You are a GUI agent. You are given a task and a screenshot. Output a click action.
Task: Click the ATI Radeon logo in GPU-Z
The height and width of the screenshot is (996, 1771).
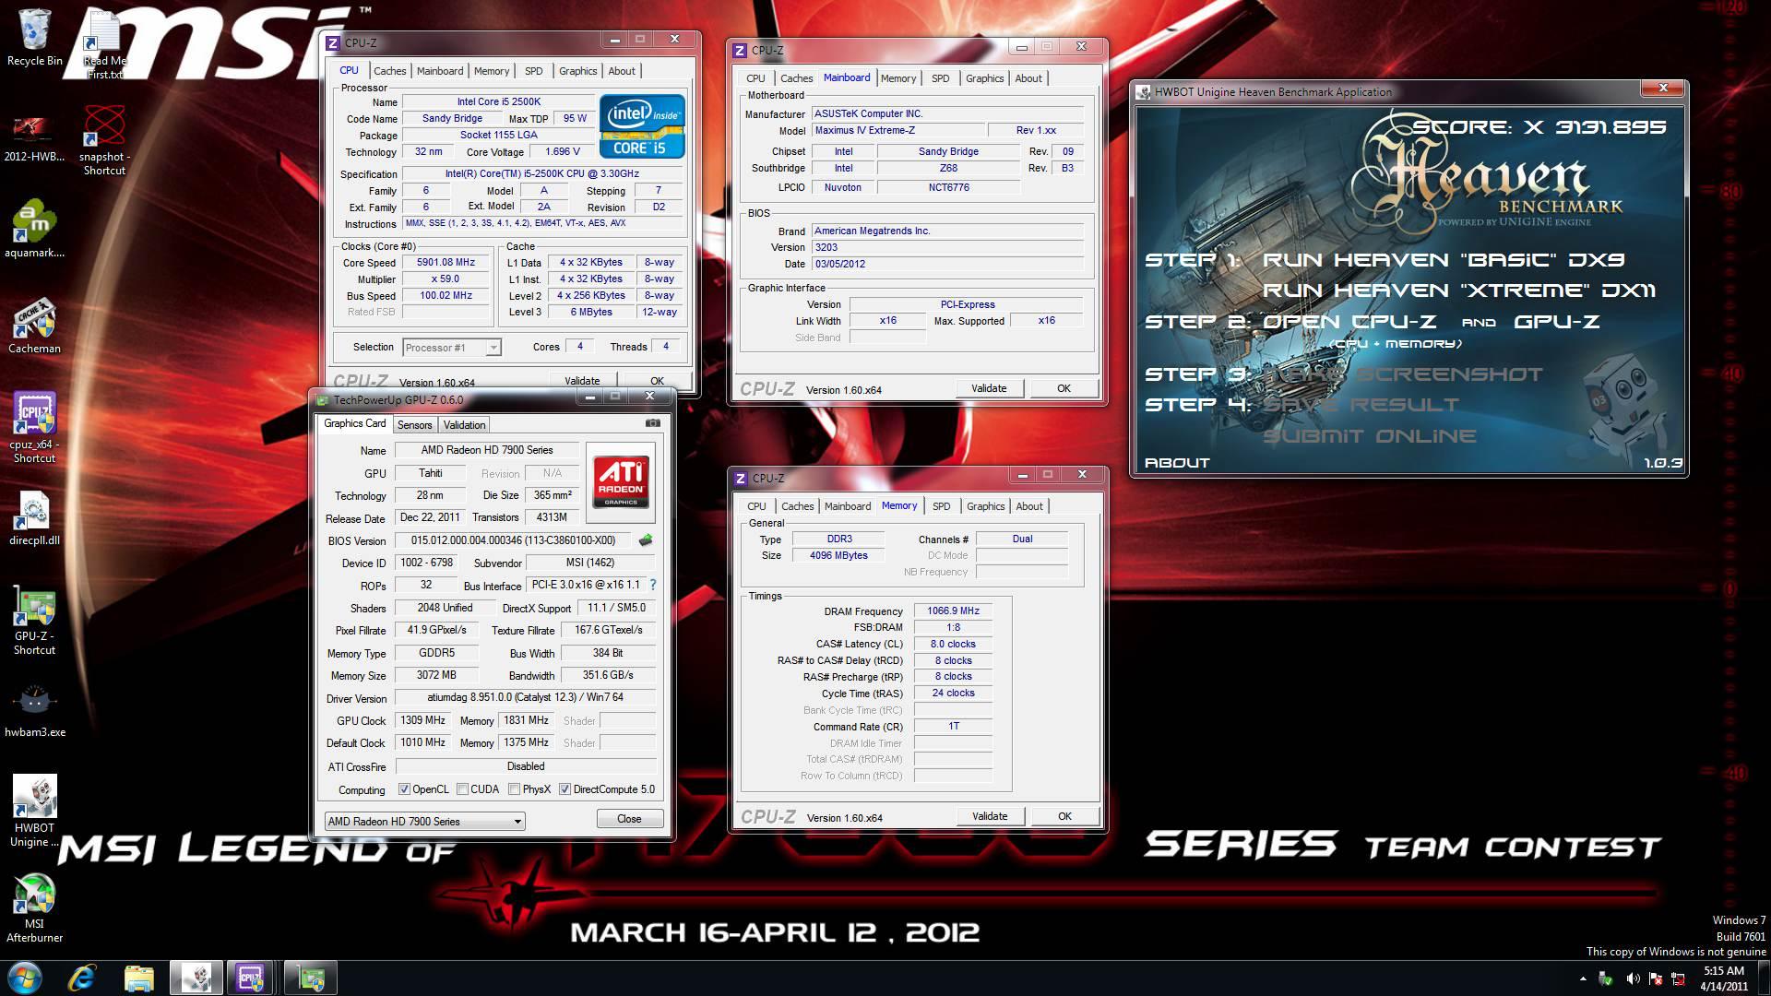[x=621, y=480]
